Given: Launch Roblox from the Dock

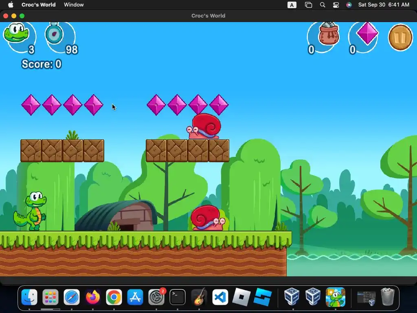Looking at the screenshot, I should [241, 297].
